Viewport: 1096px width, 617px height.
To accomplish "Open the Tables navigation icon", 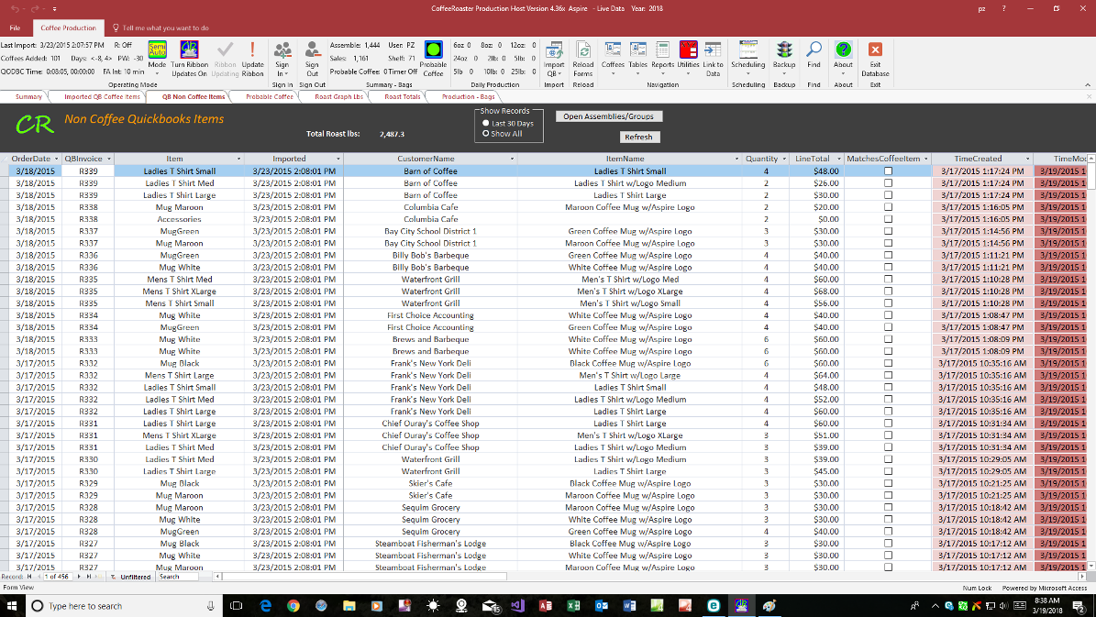I will click(x=638, y=50).
